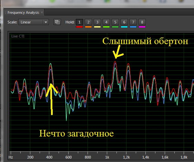Toggle Hold button 3
The image size is (194, 162).
(x=97, y=22)
